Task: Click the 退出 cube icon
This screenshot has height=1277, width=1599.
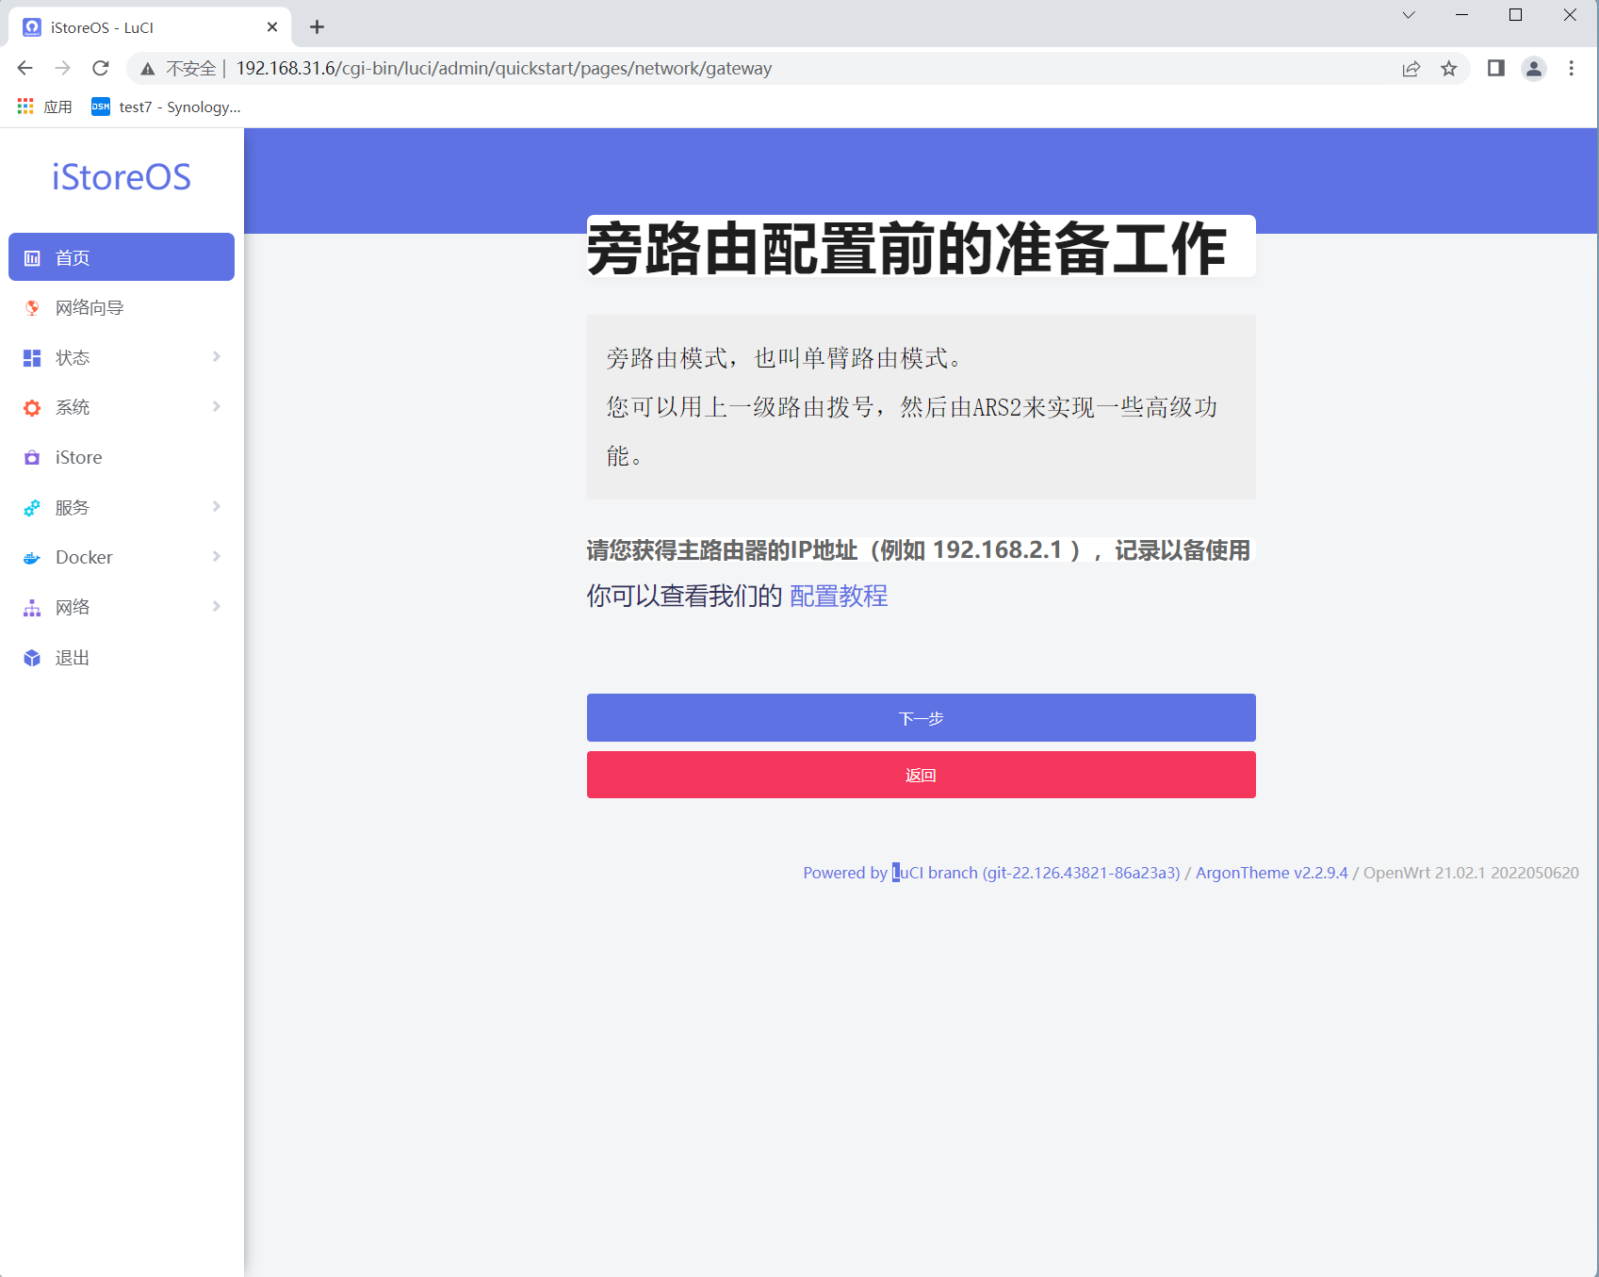Action: 32,658
